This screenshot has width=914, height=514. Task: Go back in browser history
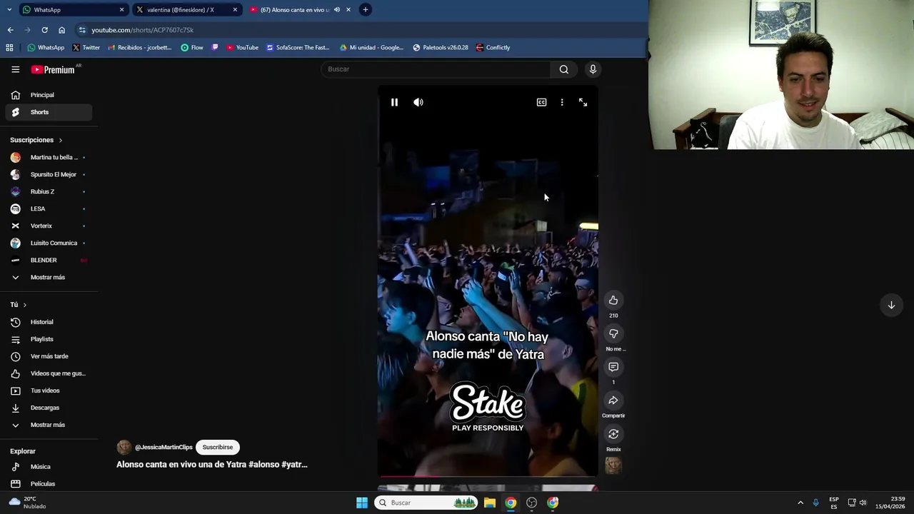(10, 30)
